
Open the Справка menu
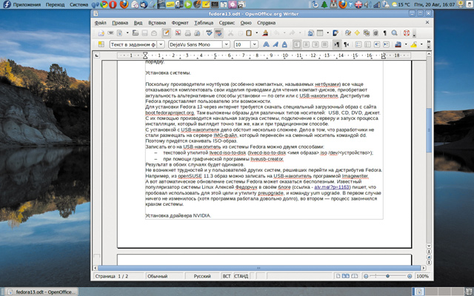click(x=266, y=23)
